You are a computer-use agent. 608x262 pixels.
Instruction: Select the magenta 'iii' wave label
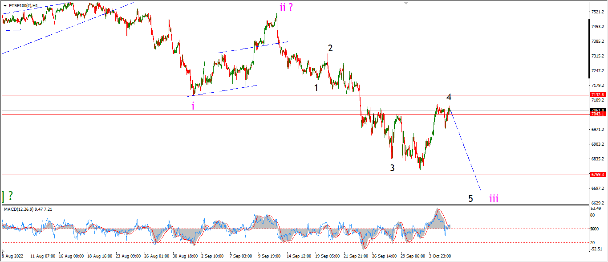coord(494,198)
